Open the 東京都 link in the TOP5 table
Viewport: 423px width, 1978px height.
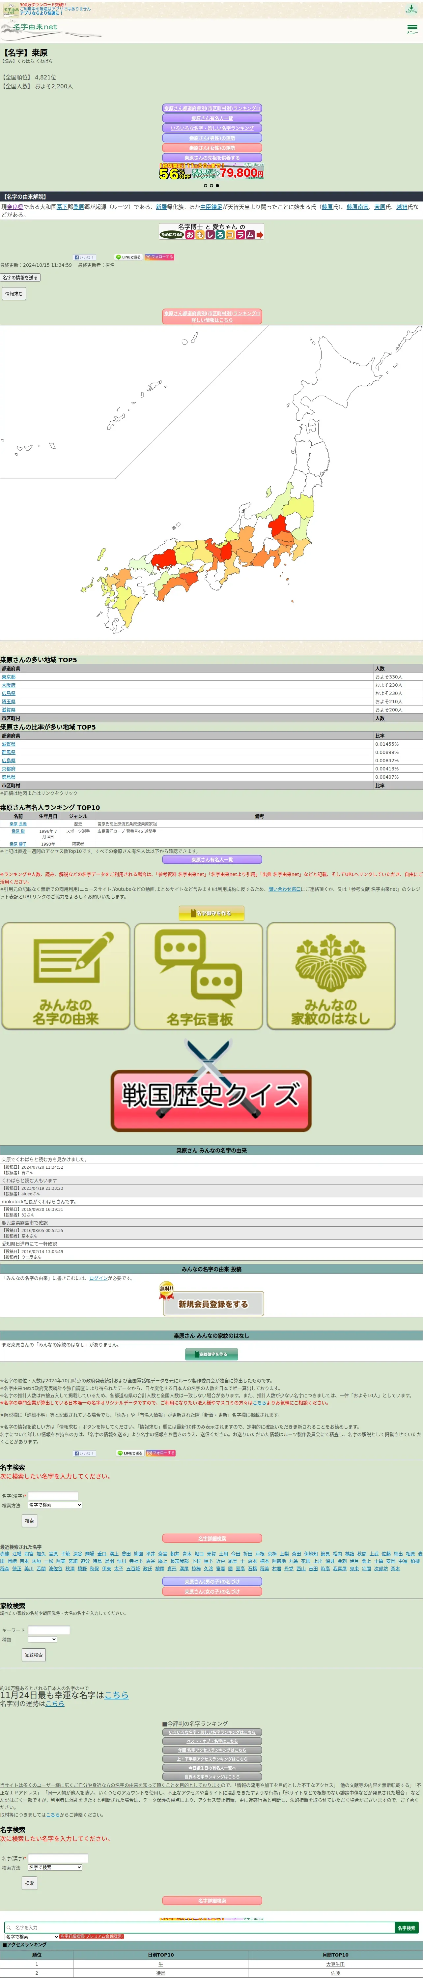(x=9, y=677)
